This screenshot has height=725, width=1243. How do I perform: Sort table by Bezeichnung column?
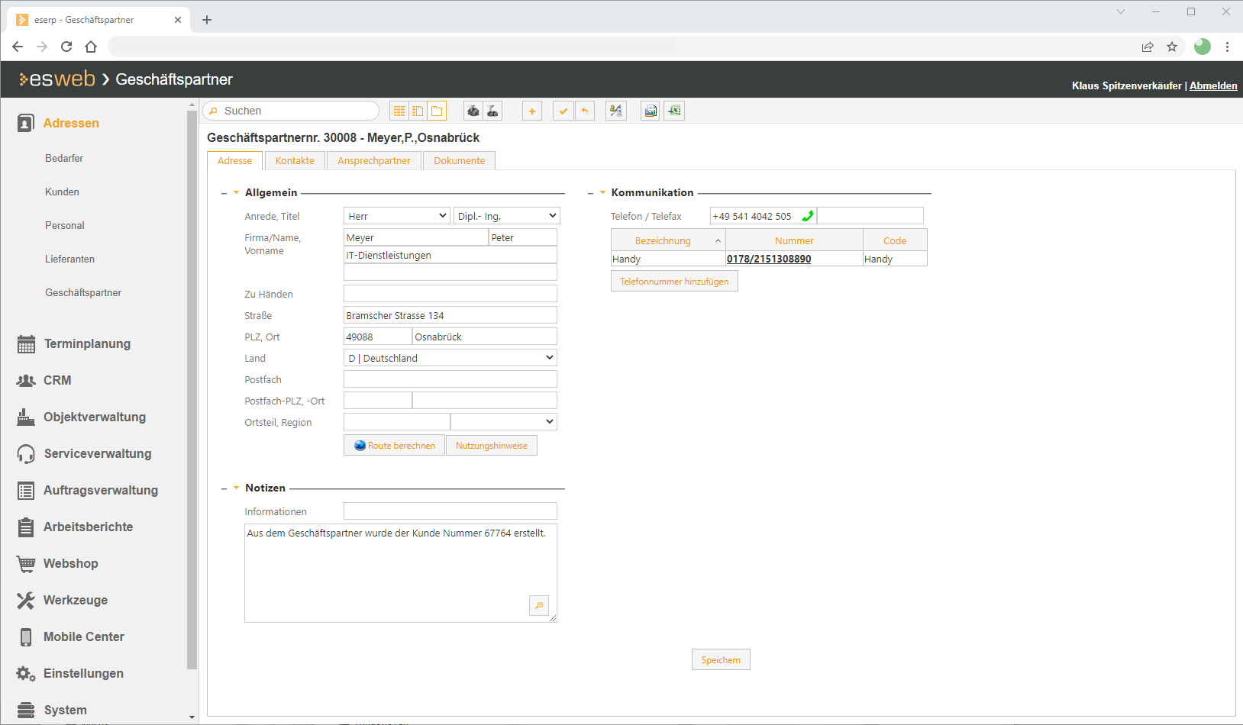point(668,240)
